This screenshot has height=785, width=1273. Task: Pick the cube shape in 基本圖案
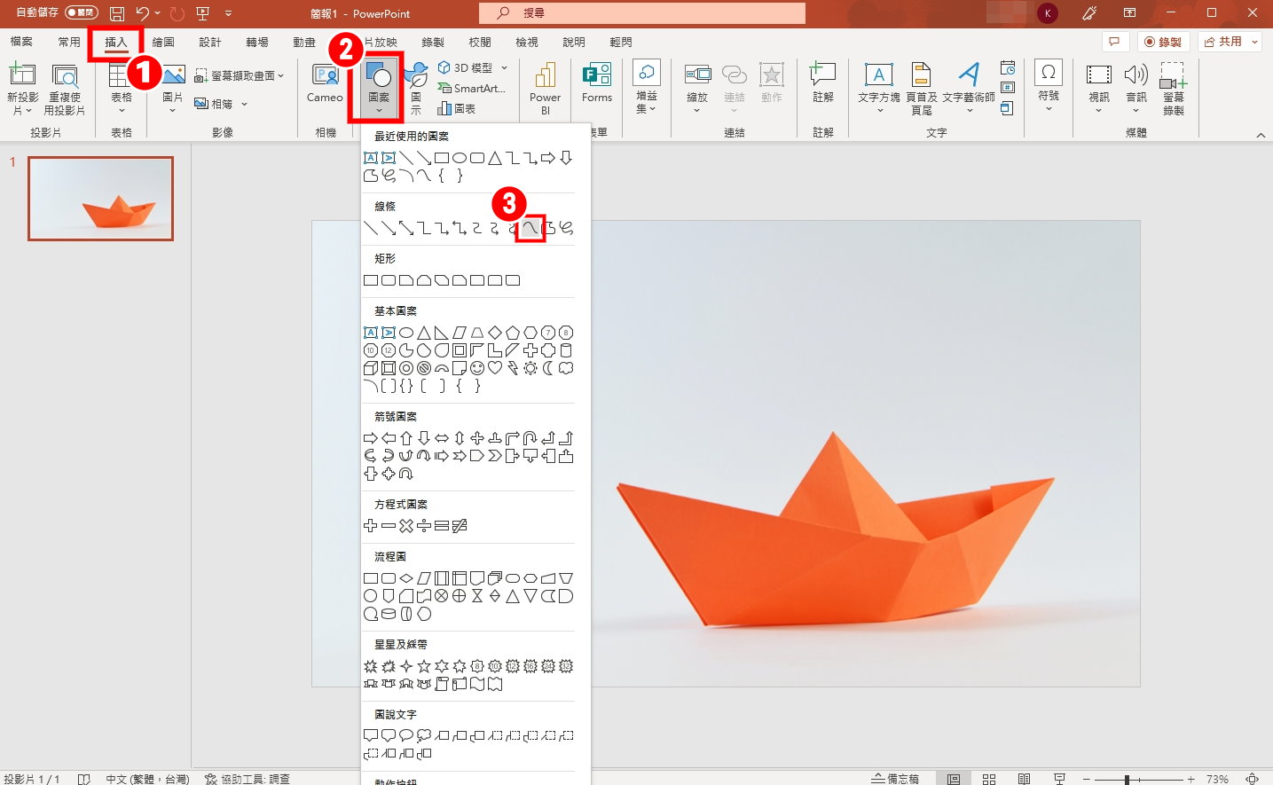pos(371,368)
